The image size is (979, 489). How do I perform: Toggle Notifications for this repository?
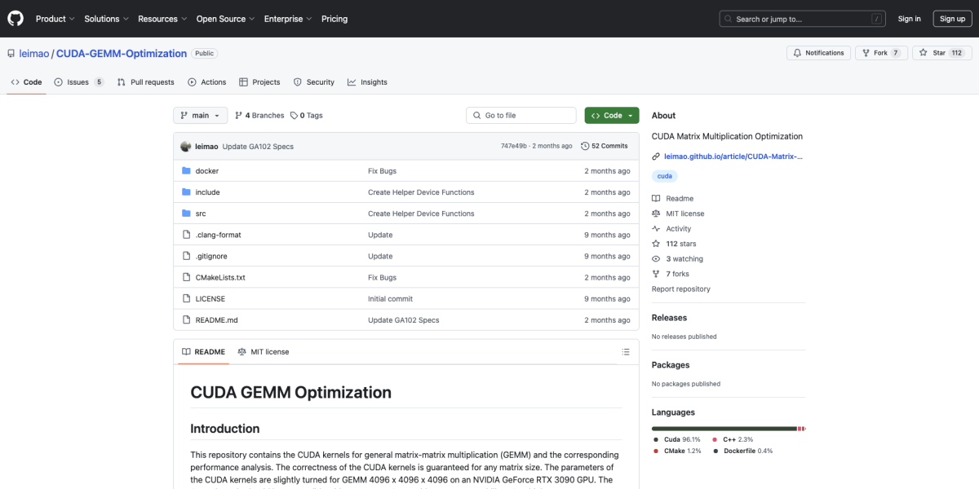click(x=818, y=53)
